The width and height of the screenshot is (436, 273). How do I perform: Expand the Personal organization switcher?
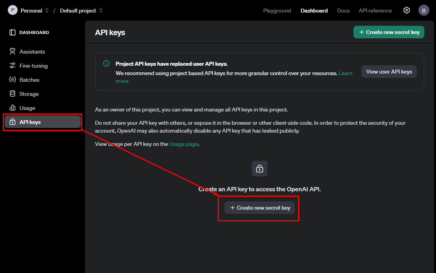[47, 10]
